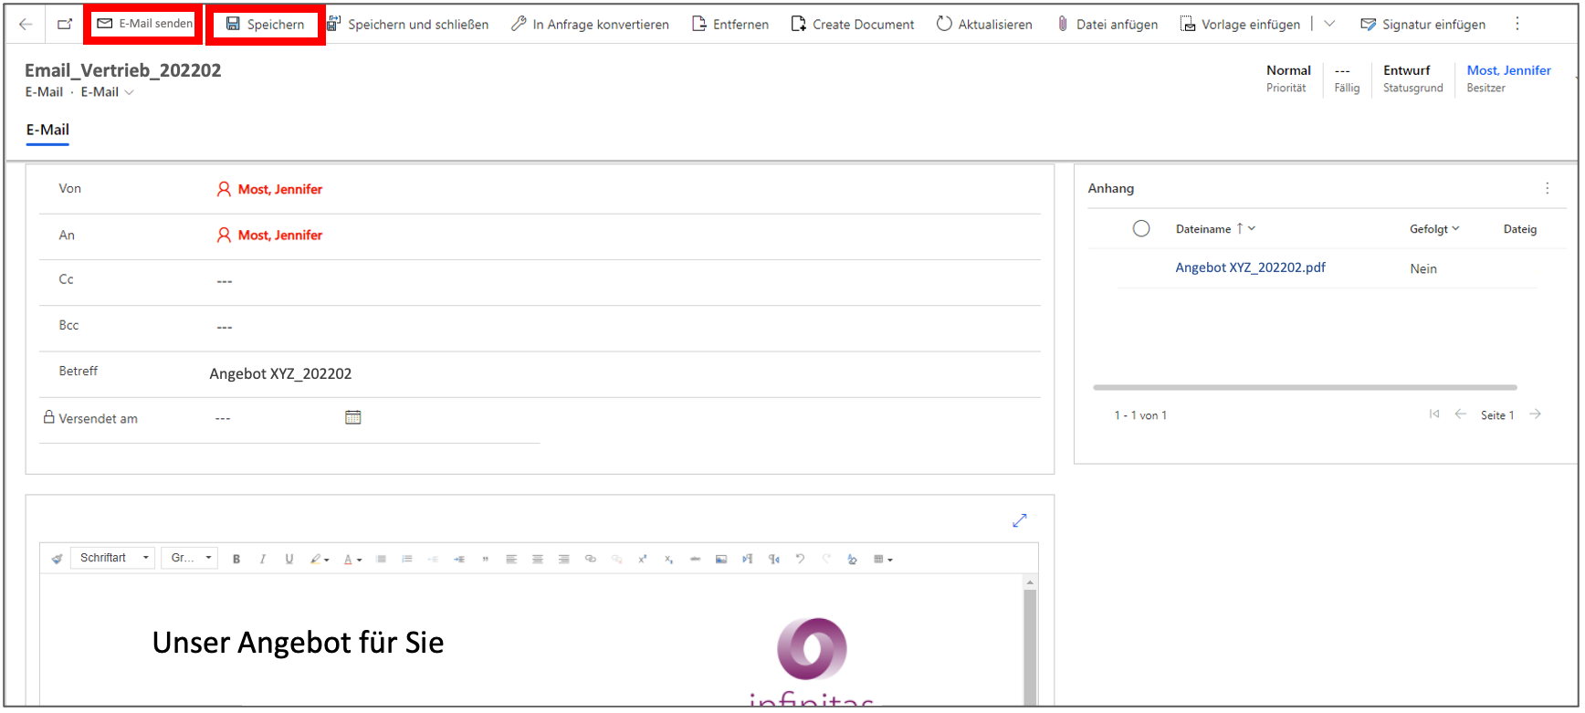Clear text formatting in editor
Image resolution: width=1585 pixels, height=713 pixels.
pyautogui.click(x=852, y=559)
